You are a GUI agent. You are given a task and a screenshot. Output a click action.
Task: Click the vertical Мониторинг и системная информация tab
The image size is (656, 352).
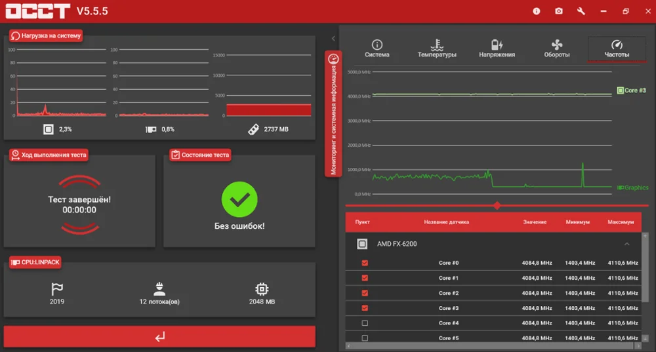tap(333, 113)
